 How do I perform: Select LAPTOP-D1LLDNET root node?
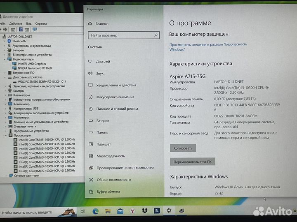tap(20, 37)
